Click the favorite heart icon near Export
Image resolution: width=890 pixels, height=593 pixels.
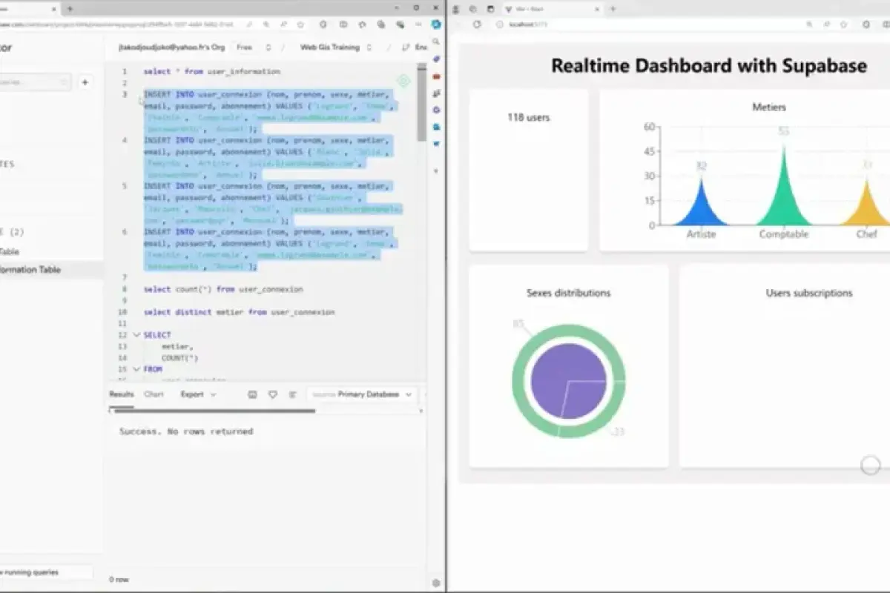273,394
